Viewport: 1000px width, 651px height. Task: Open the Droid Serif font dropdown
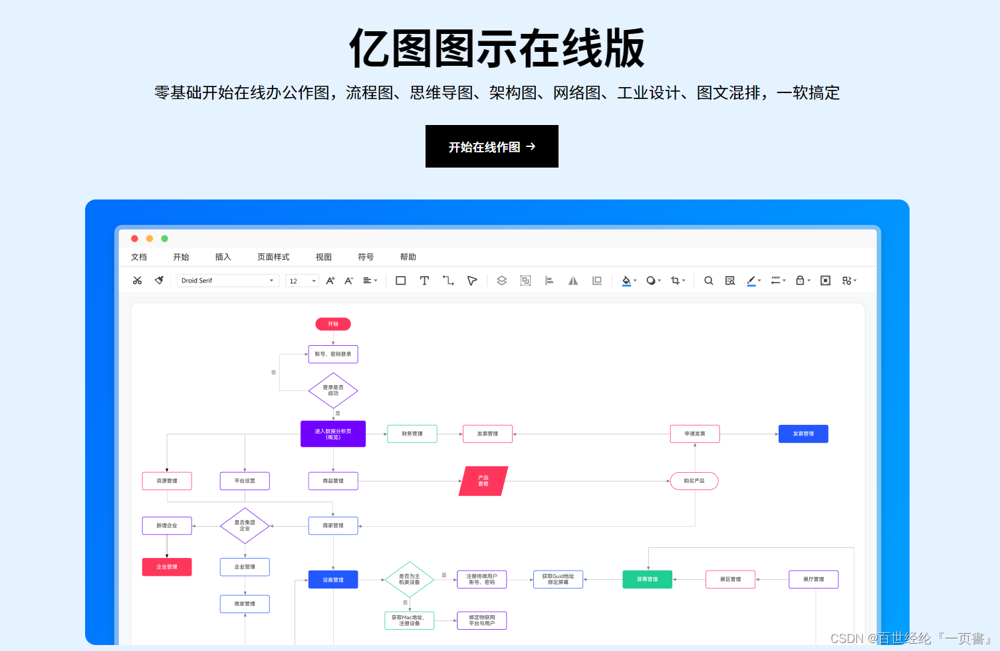[x=227, y=281]
